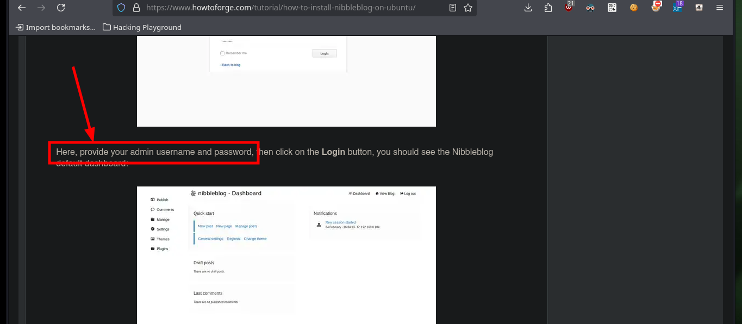Open the extension icon beside the hamburger menu
Screen dimensions: 742x324
click(x=699, y=8)
